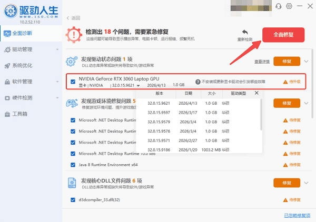The width and height of the screenshot is (316, 222).
Task: Select driver version 32.0.15.9579
Action: coord(199,122)
